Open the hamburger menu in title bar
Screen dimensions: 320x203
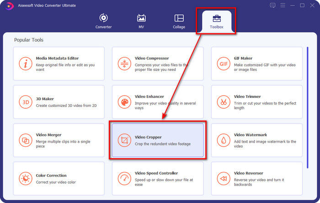click(283, 5)
